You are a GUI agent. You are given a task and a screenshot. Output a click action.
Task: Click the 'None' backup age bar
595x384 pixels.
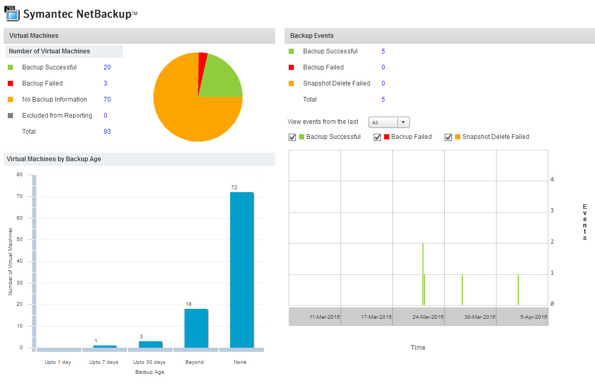[x=242, y=270]
